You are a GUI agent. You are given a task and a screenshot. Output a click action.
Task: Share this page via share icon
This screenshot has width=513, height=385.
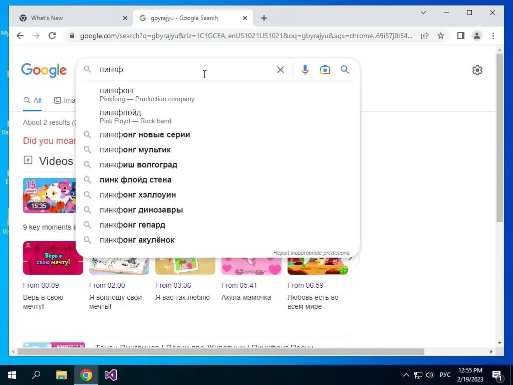tap(425, 36)
